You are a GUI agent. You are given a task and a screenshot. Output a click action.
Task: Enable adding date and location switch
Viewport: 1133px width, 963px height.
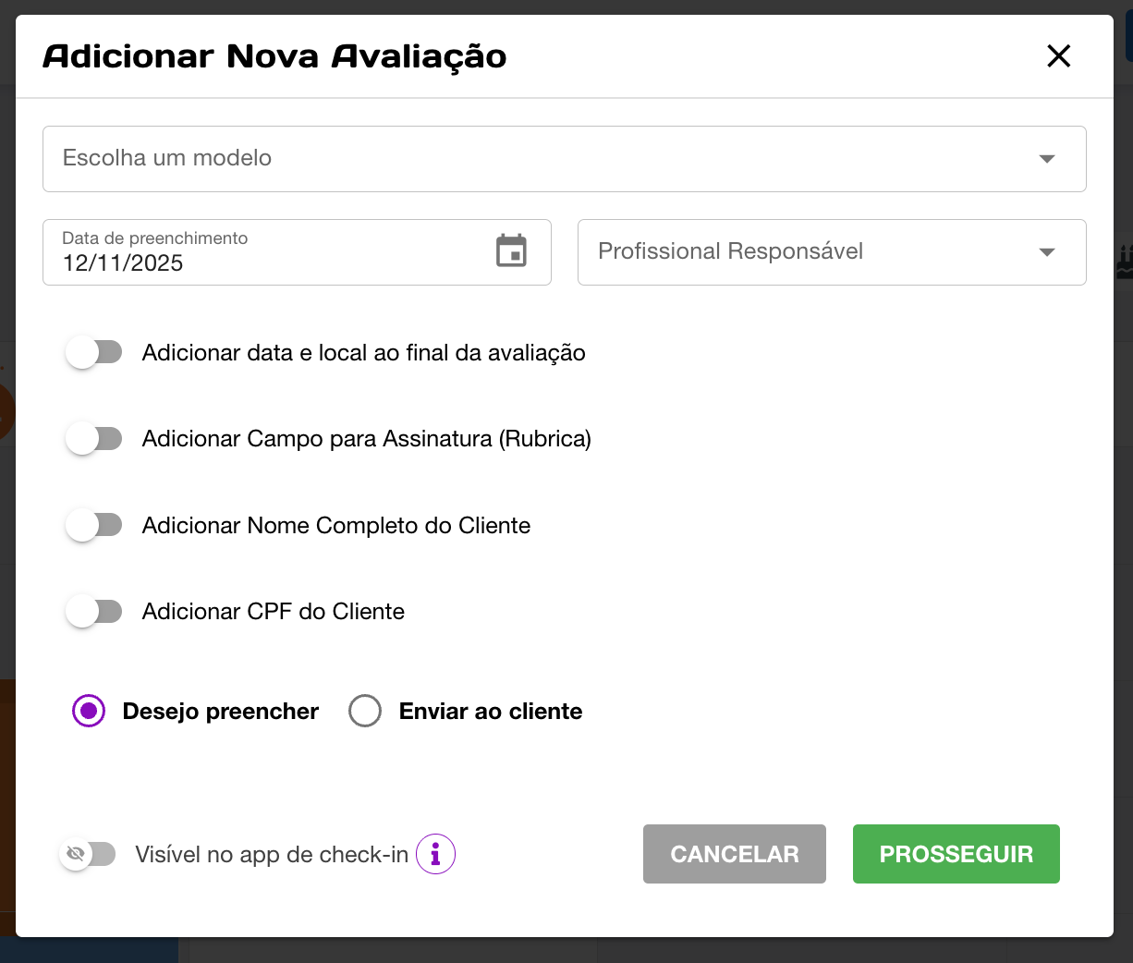point(93,352)
